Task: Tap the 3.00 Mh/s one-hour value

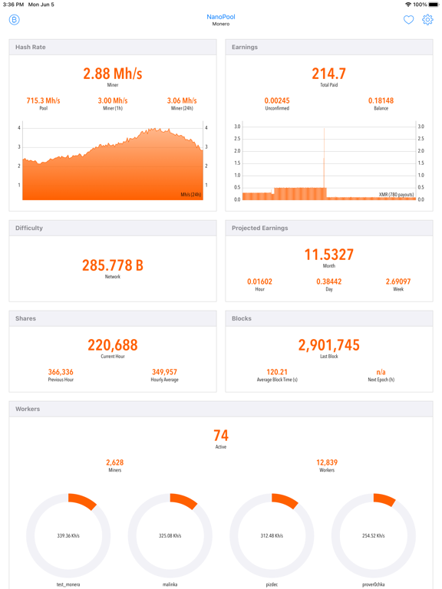Action: (113, 100)
